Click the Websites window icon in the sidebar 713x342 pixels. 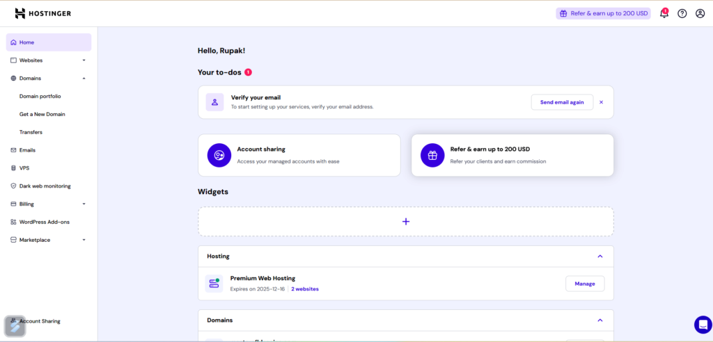click(13, 60)
